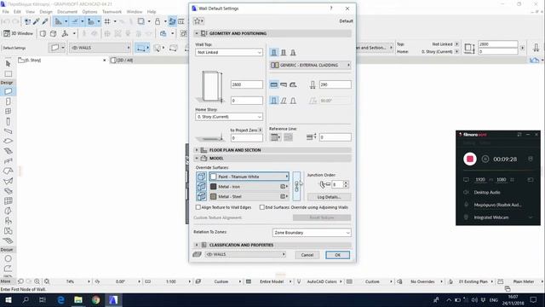
Task: Click the Titanium White color swatch
Action: [x=214, y=177]
